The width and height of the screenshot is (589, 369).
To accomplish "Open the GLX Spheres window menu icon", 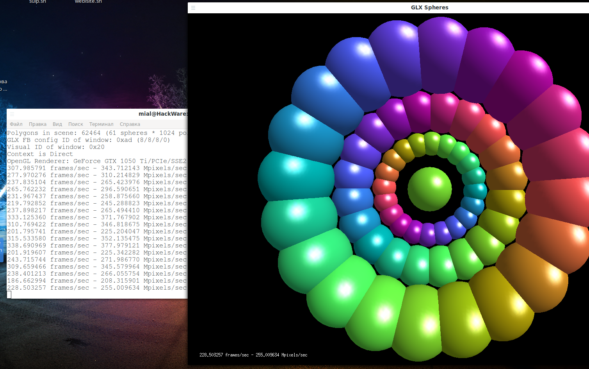I will [x=193, y=8].
